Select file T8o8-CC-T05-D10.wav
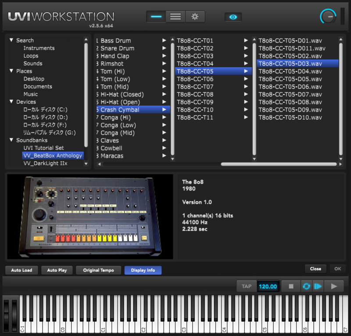 tap(297, 117)
